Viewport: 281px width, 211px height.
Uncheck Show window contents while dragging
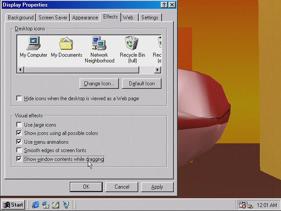click(60, 159)
